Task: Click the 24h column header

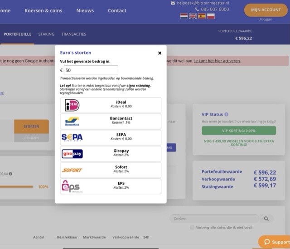Action: (x=146, y=237)
